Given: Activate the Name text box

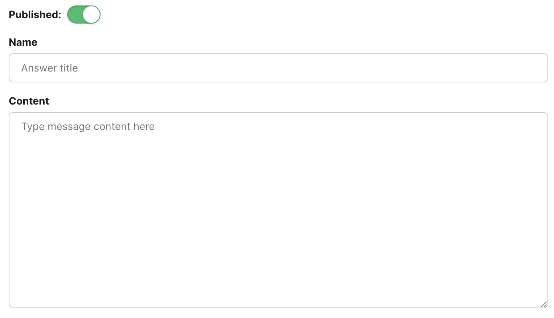Looking at the screenshot, I should click(278, 68).
